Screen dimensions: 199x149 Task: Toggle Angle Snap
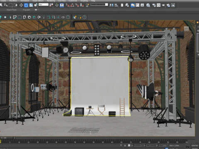72,5
